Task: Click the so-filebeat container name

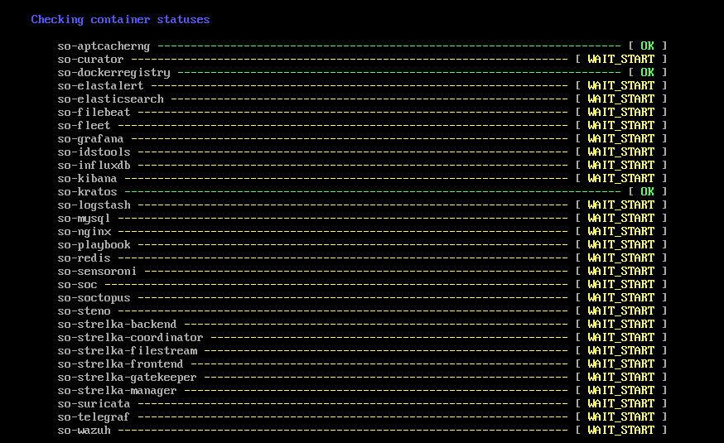Action: point(94,112)
